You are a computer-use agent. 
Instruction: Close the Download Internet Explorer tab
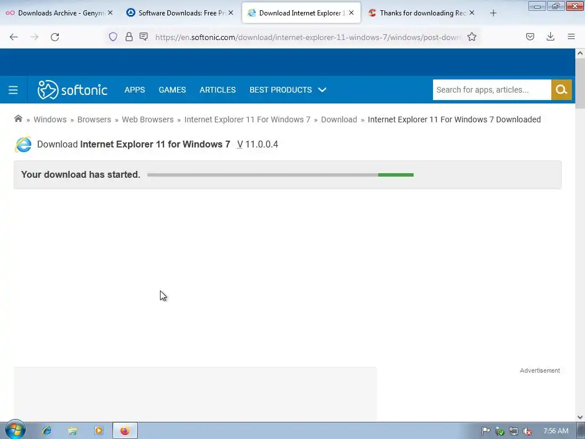coord(351,13)
